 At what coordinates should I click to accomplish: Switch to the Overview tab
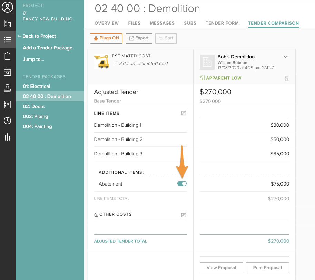107,23
